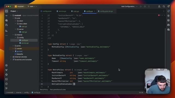
Task: Open the IDE settings gear icon
Action: click(x=168, y=7)
